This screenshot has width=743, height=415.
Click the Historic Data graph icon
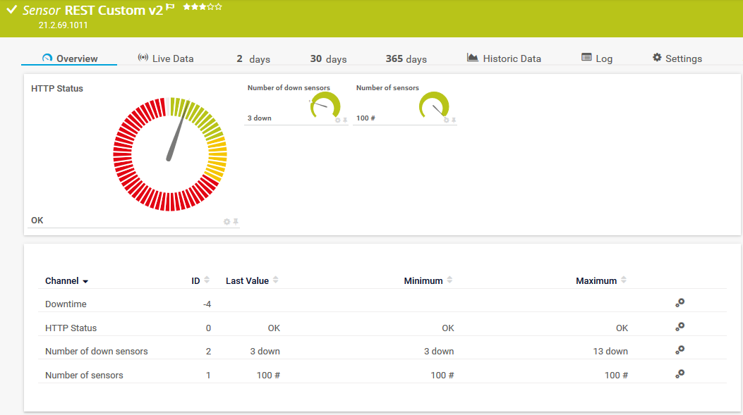(x=471, y=58)
